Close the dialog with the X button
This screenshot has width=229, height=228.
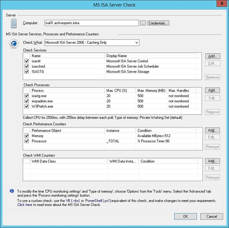(222, 3)
